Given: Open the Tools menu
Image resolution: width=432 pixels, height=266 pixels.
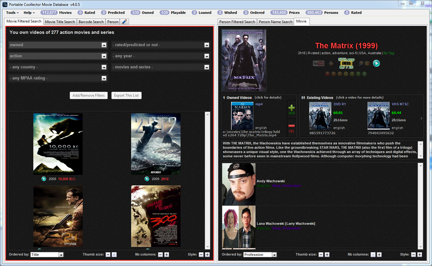Looking at the screenshot, I should [12, 13].
